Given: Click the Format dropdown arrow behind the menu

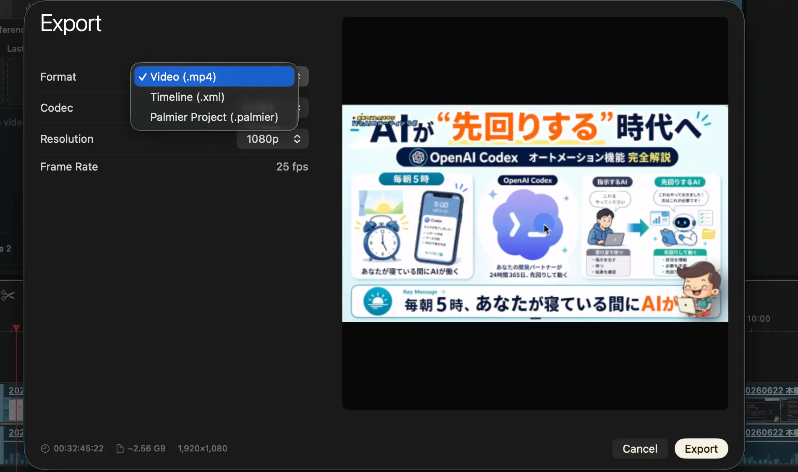Looking at the screenshot, I should click(303, 76).
